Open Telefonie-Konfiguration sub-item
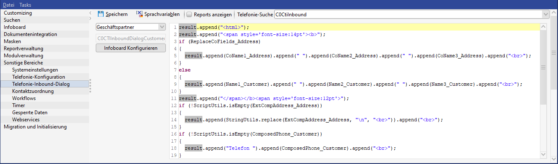The height and width of the screenshot is (164, 558). point(39,77)
